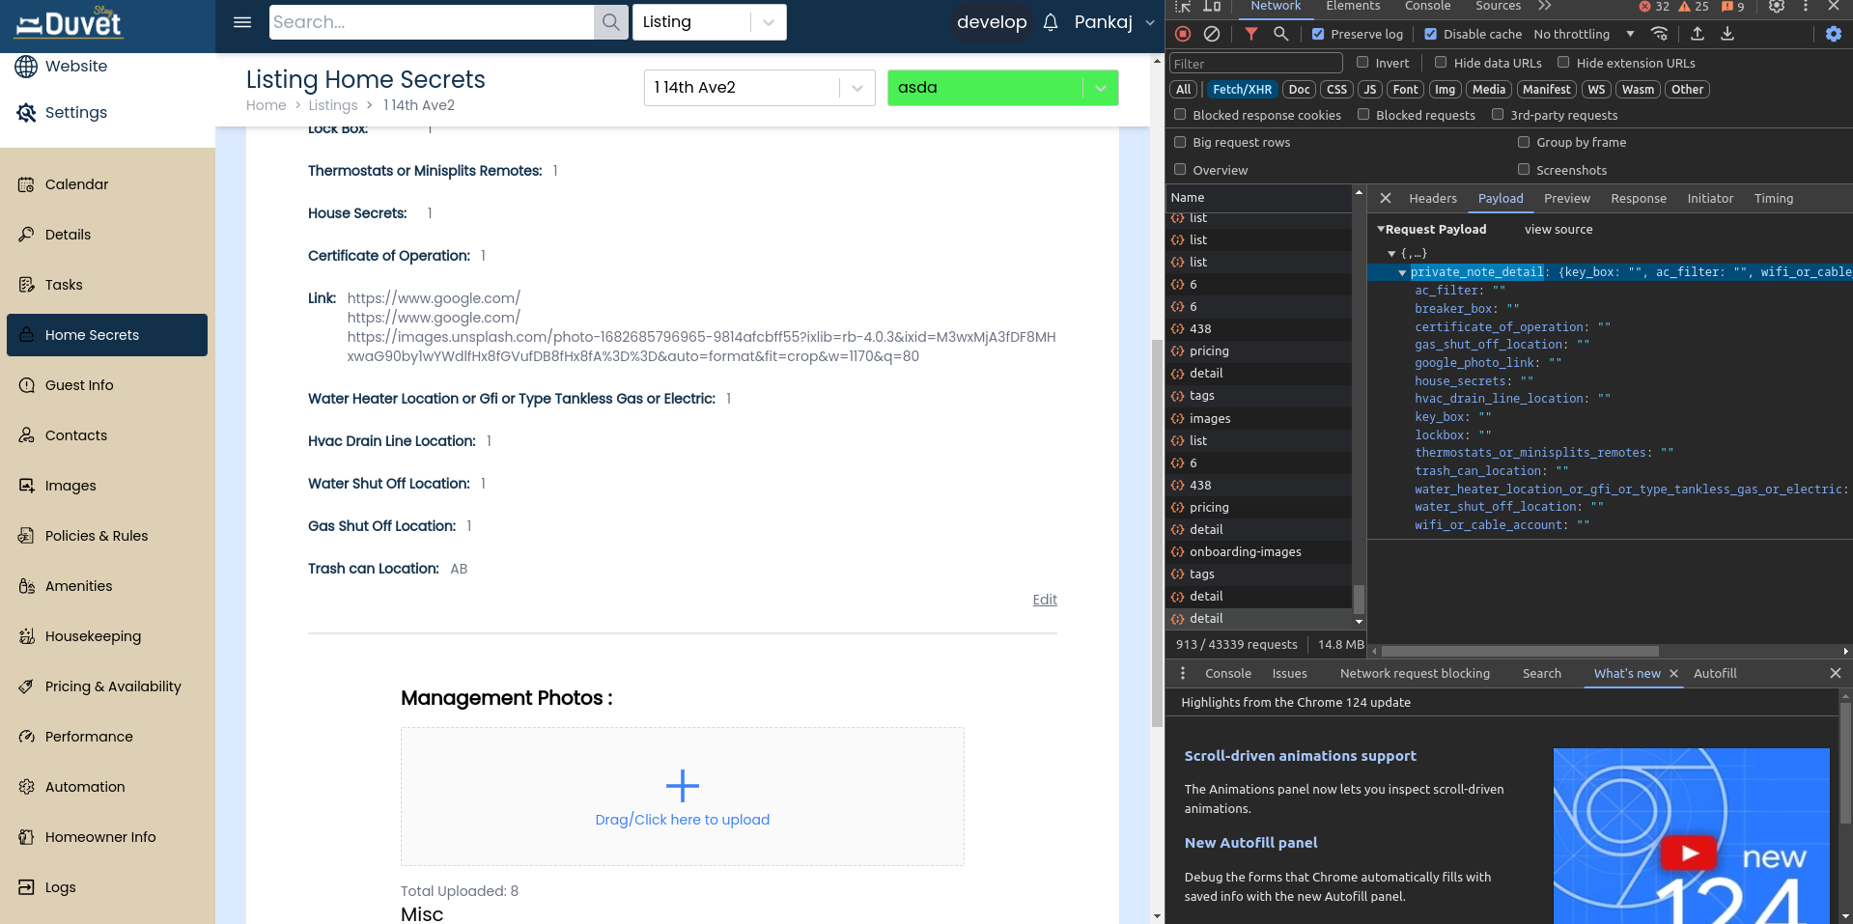This screenshot has height=924, width=1853.
Task: Click view source in payload
Action: click(x=1558, y=230)
